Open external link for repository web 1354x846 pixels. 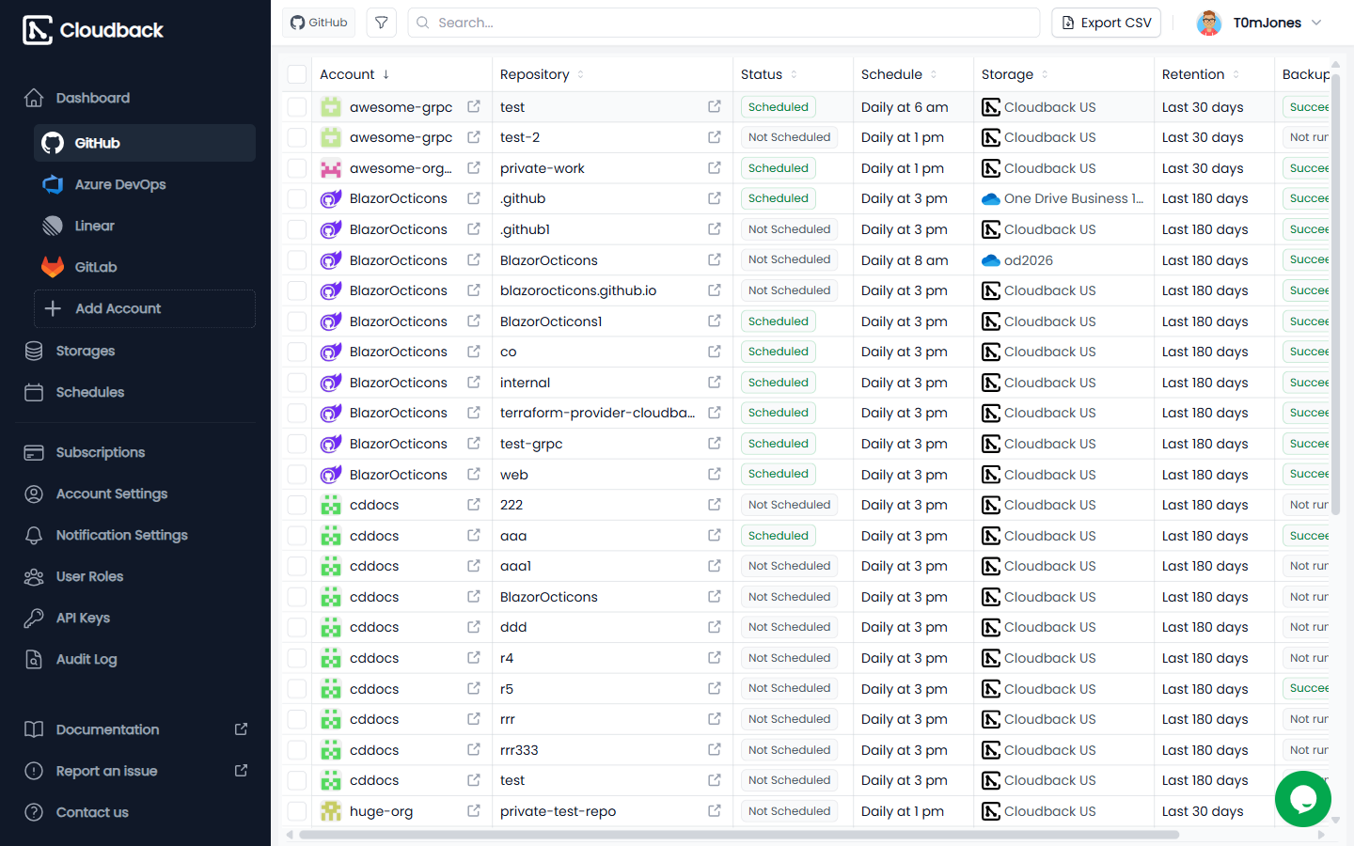point(715,475)
